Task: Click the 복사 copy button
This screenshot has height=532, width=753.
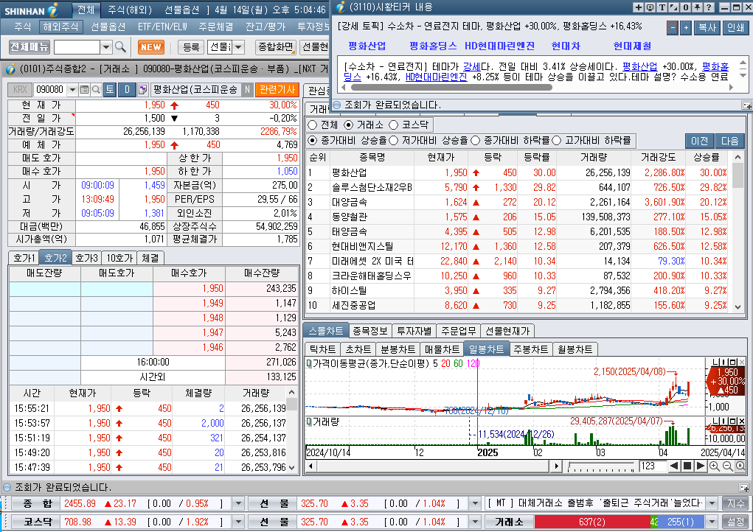Action: 707,28
